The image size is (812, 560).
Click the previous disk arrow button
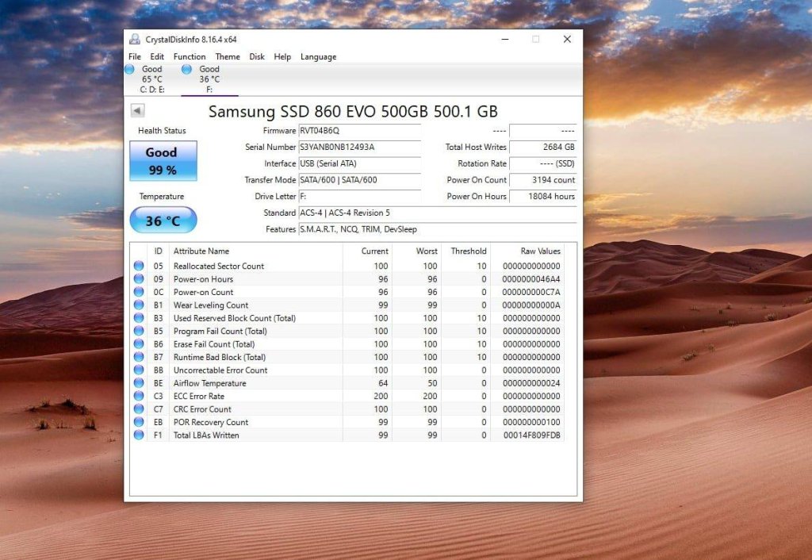pyautogui.click(x=137, y=110)
